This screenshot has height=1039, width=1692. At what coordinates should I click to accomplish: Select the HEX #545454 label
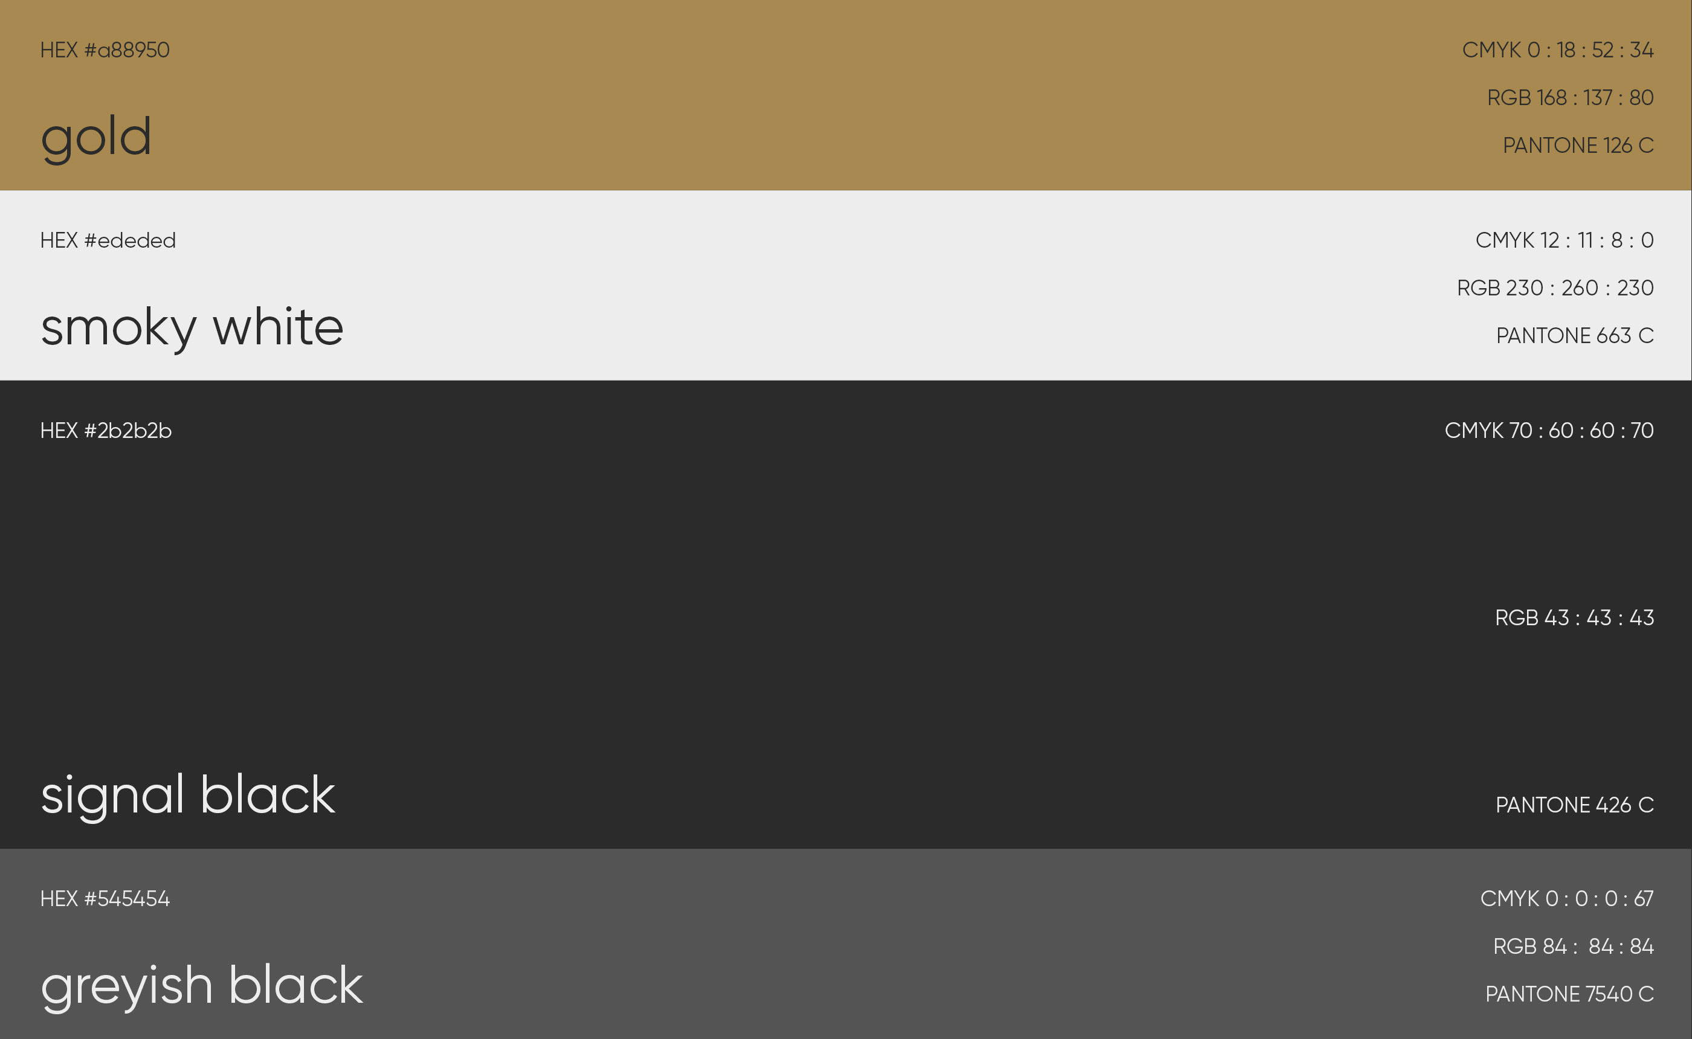105,899
